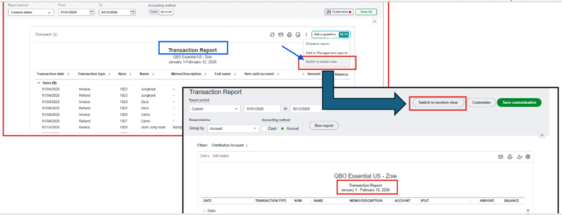Click the TRANSACTION TYPE header in classic view
The height and width of the screenshot is (215, 562).
[x=270, y=201]
